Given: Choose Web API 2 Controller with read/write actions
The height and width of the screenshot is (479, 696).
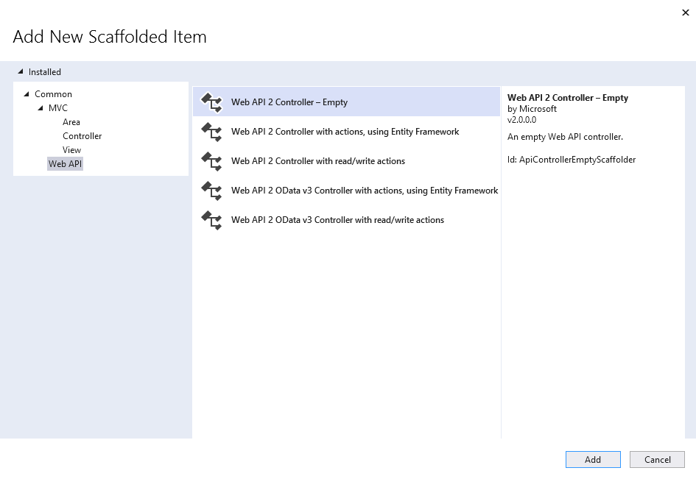Looking at the screenshot, I should tap(318, 161).
